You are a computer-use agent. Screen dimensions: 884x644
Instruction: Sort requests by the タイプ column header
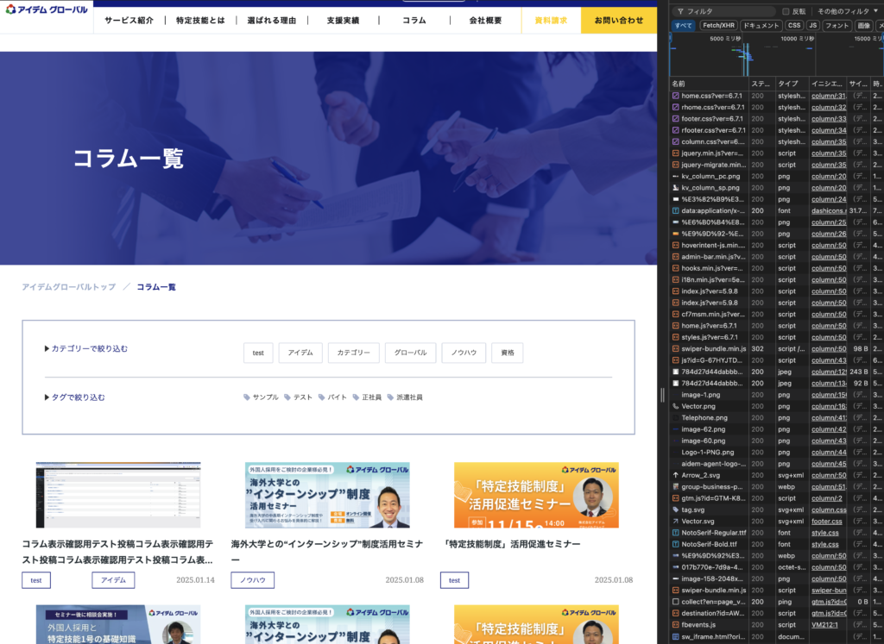792,84
